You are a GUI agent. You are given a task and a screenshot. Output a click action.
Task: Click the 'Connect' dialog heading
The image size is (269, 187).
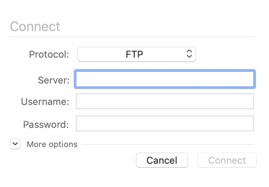coord(35,26)
